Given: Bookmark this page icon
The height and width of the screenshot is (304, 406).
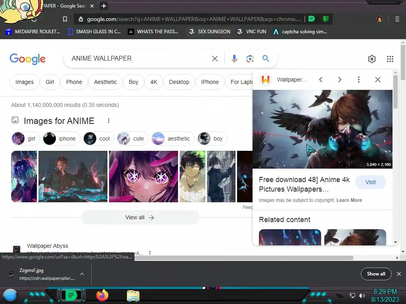Looking at the screenshot, I should tap(65, 19).
